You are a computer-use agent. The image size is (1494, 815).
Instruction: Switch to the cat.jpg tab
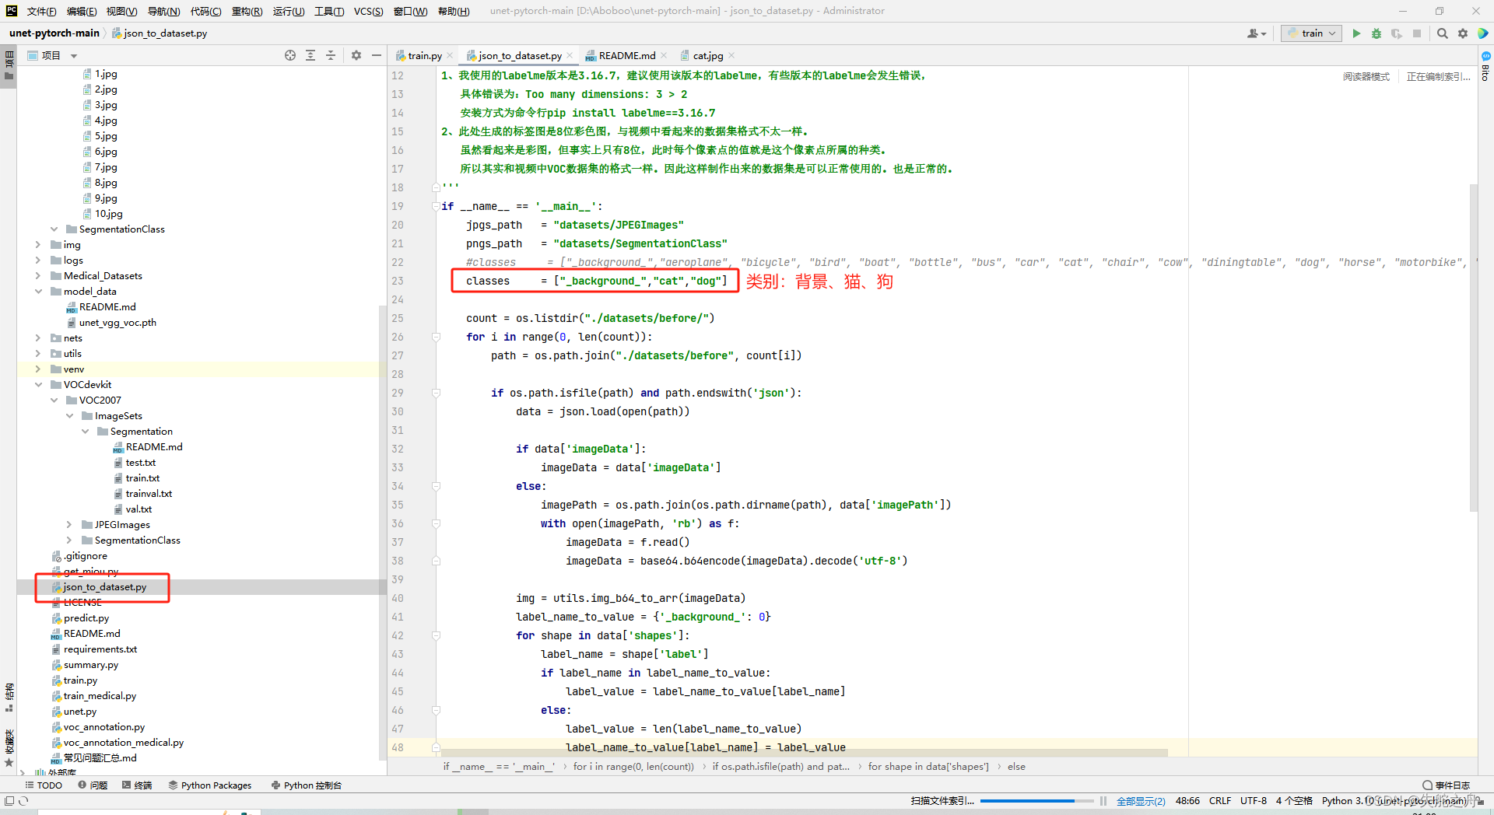pos(708,55)
